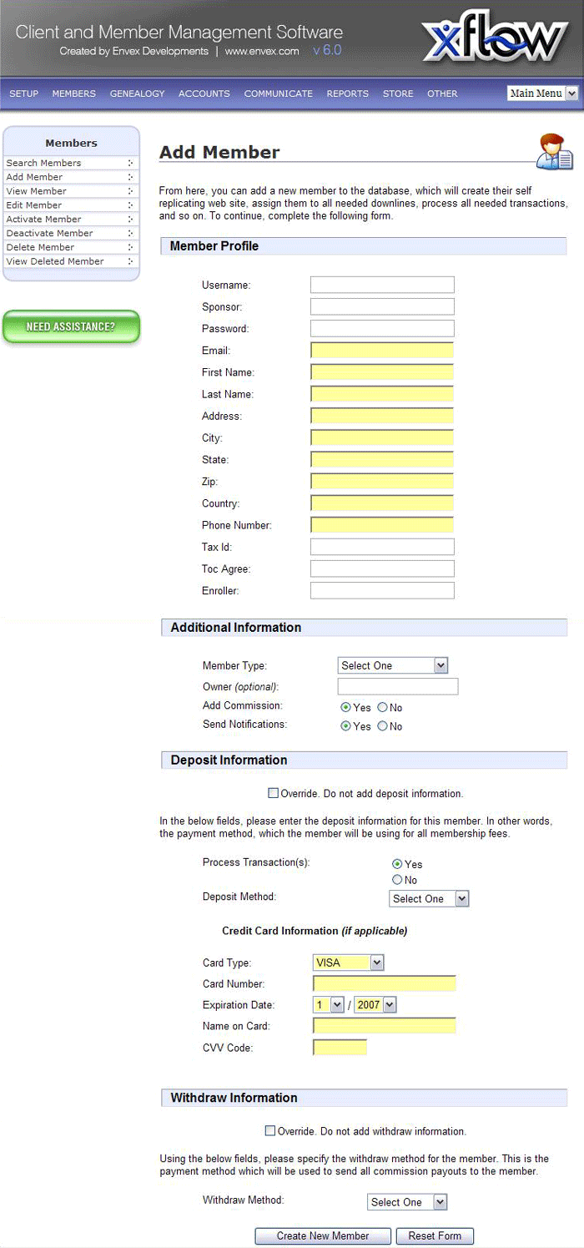Click the Email input field
Viewport: 584px width, 1248px height.
tap(382, 350)
